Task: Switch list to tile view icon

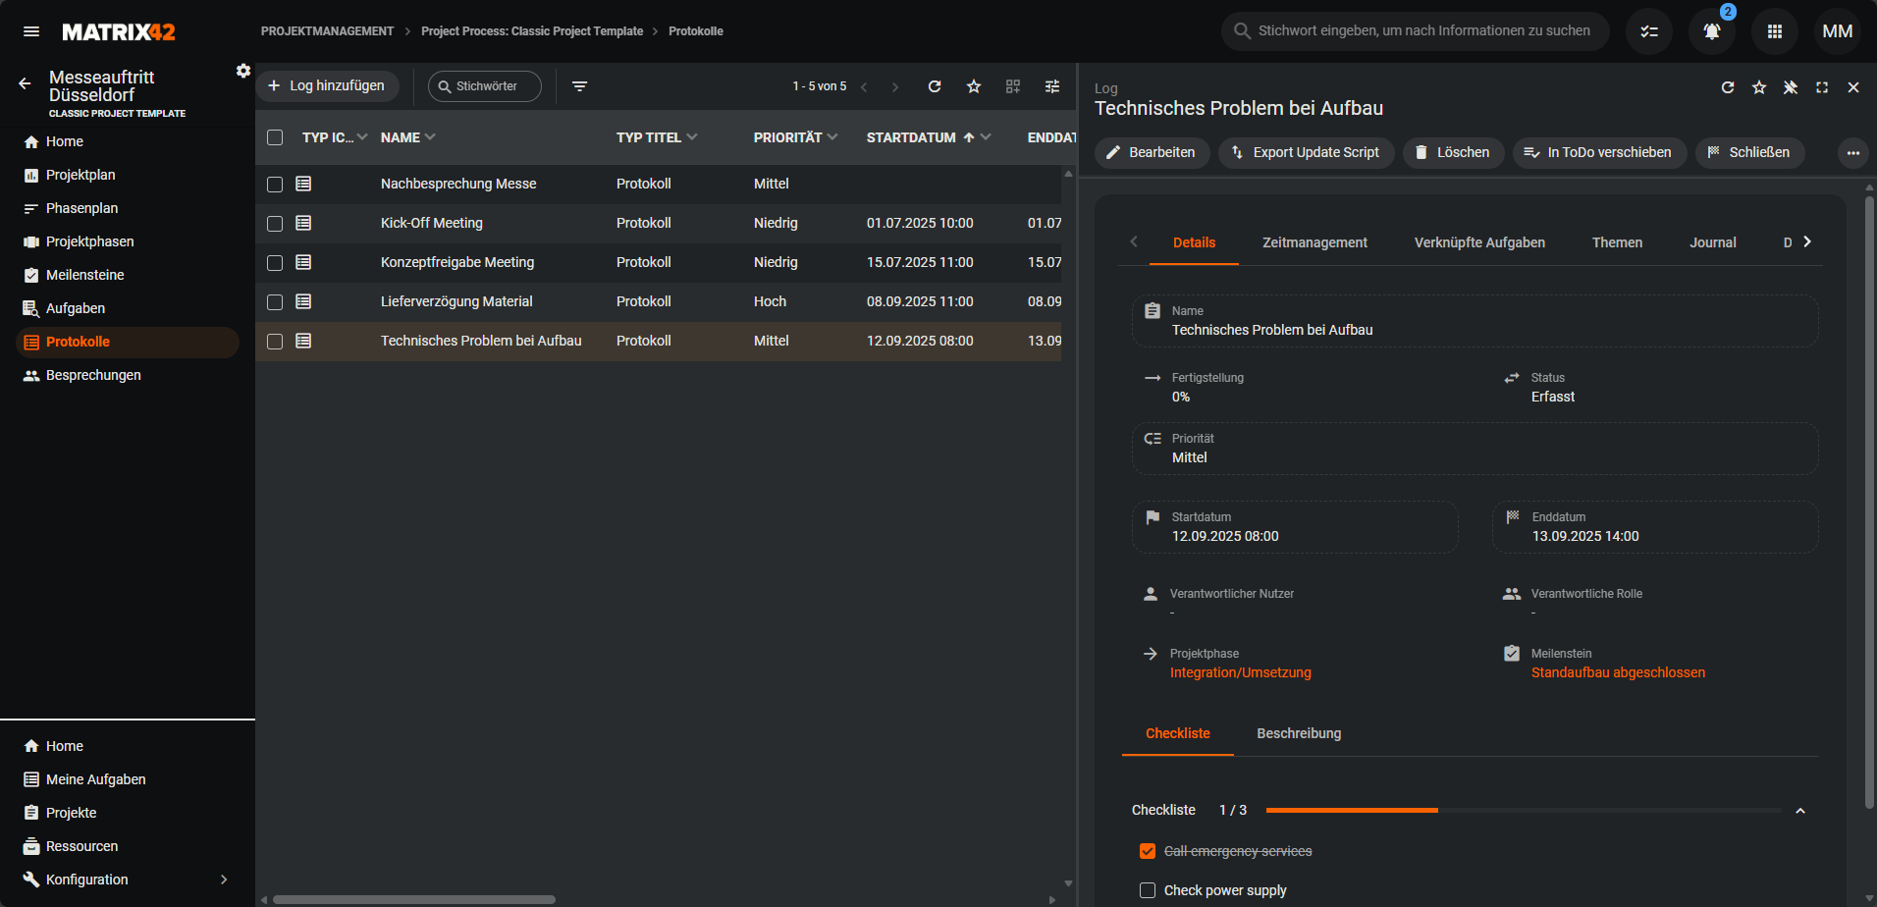Action: [1013, 86]
